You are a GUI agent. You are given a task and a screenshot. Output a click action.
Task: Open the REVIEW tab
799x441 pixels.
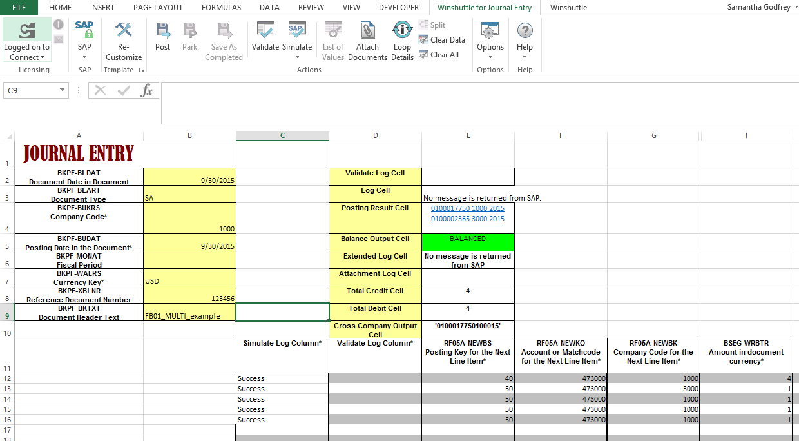311,8
